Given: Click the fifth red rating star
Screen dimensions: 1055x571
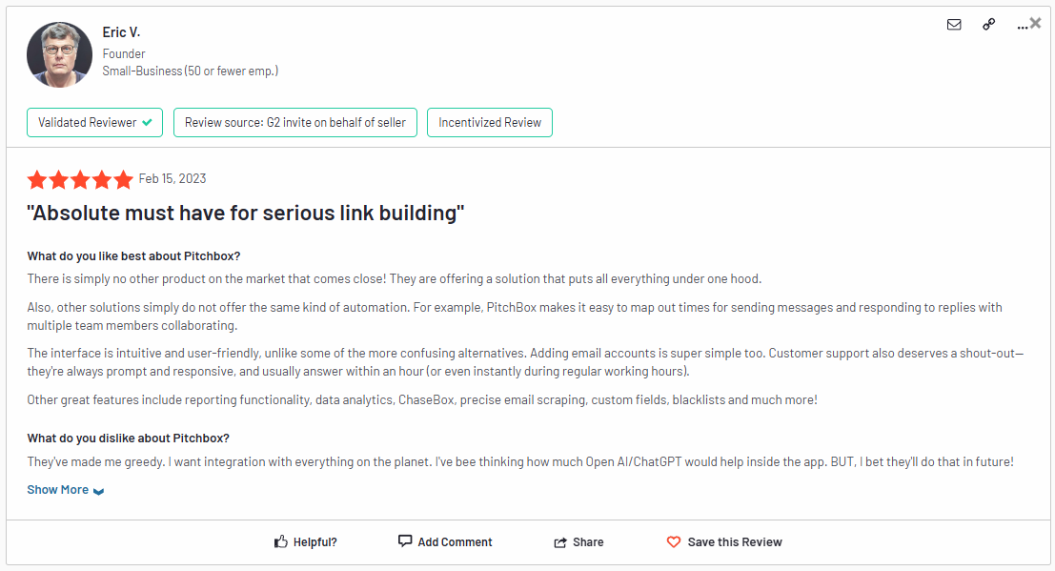Looking at the screenshot, I should [124, 179].
